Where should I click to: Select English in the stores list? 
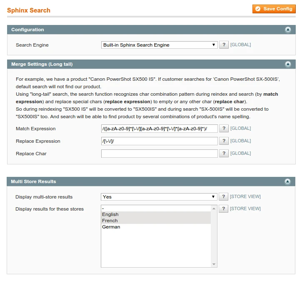156,215
